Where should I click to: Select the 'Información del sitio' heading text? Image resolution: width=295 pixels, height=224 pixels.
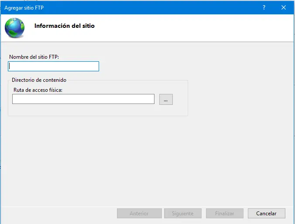pyautogui.click(x=64, y=26)
